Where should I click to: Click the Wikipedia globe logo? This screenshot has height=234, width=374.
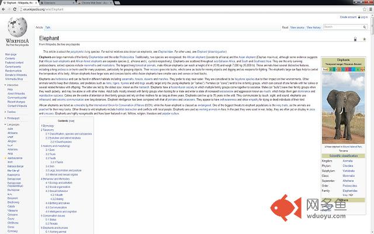point(17,27)
